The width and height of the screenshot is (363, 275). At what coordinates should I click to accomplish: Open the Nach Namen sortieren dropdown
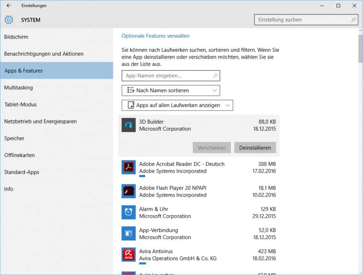(x=171, y=90)
